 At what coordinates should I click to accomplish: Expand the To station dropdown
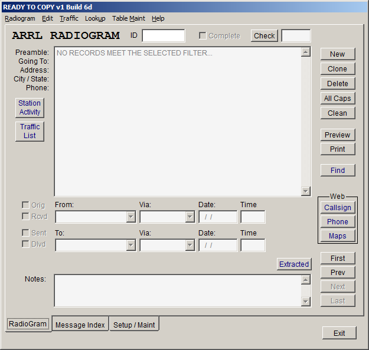pyautogui.click(x=130, y=246)
